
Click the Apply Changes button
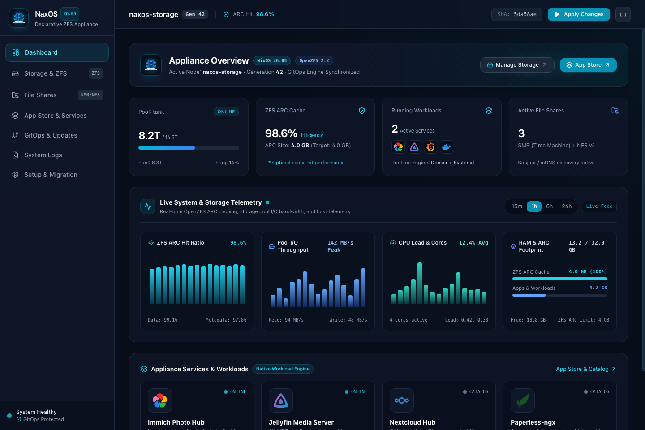(x=579, y=14)
